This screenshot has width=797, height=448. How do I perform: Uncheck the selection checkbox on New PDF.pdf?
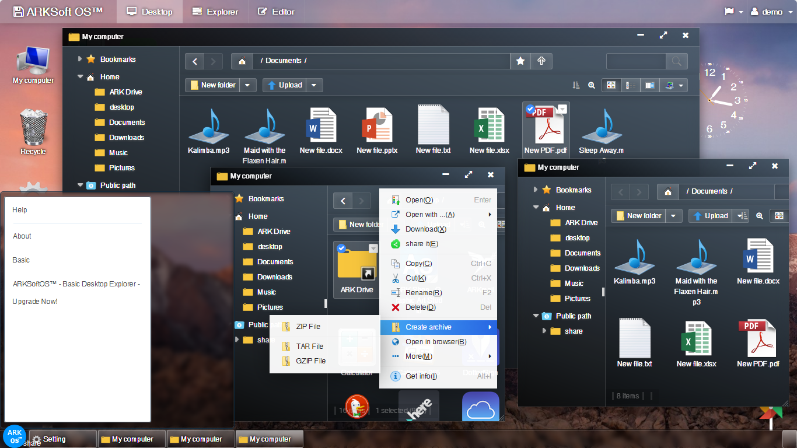(530, 108)
